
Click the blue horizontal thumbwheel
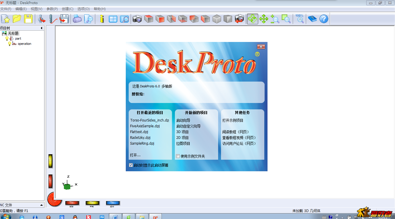[x=113, y=203]
